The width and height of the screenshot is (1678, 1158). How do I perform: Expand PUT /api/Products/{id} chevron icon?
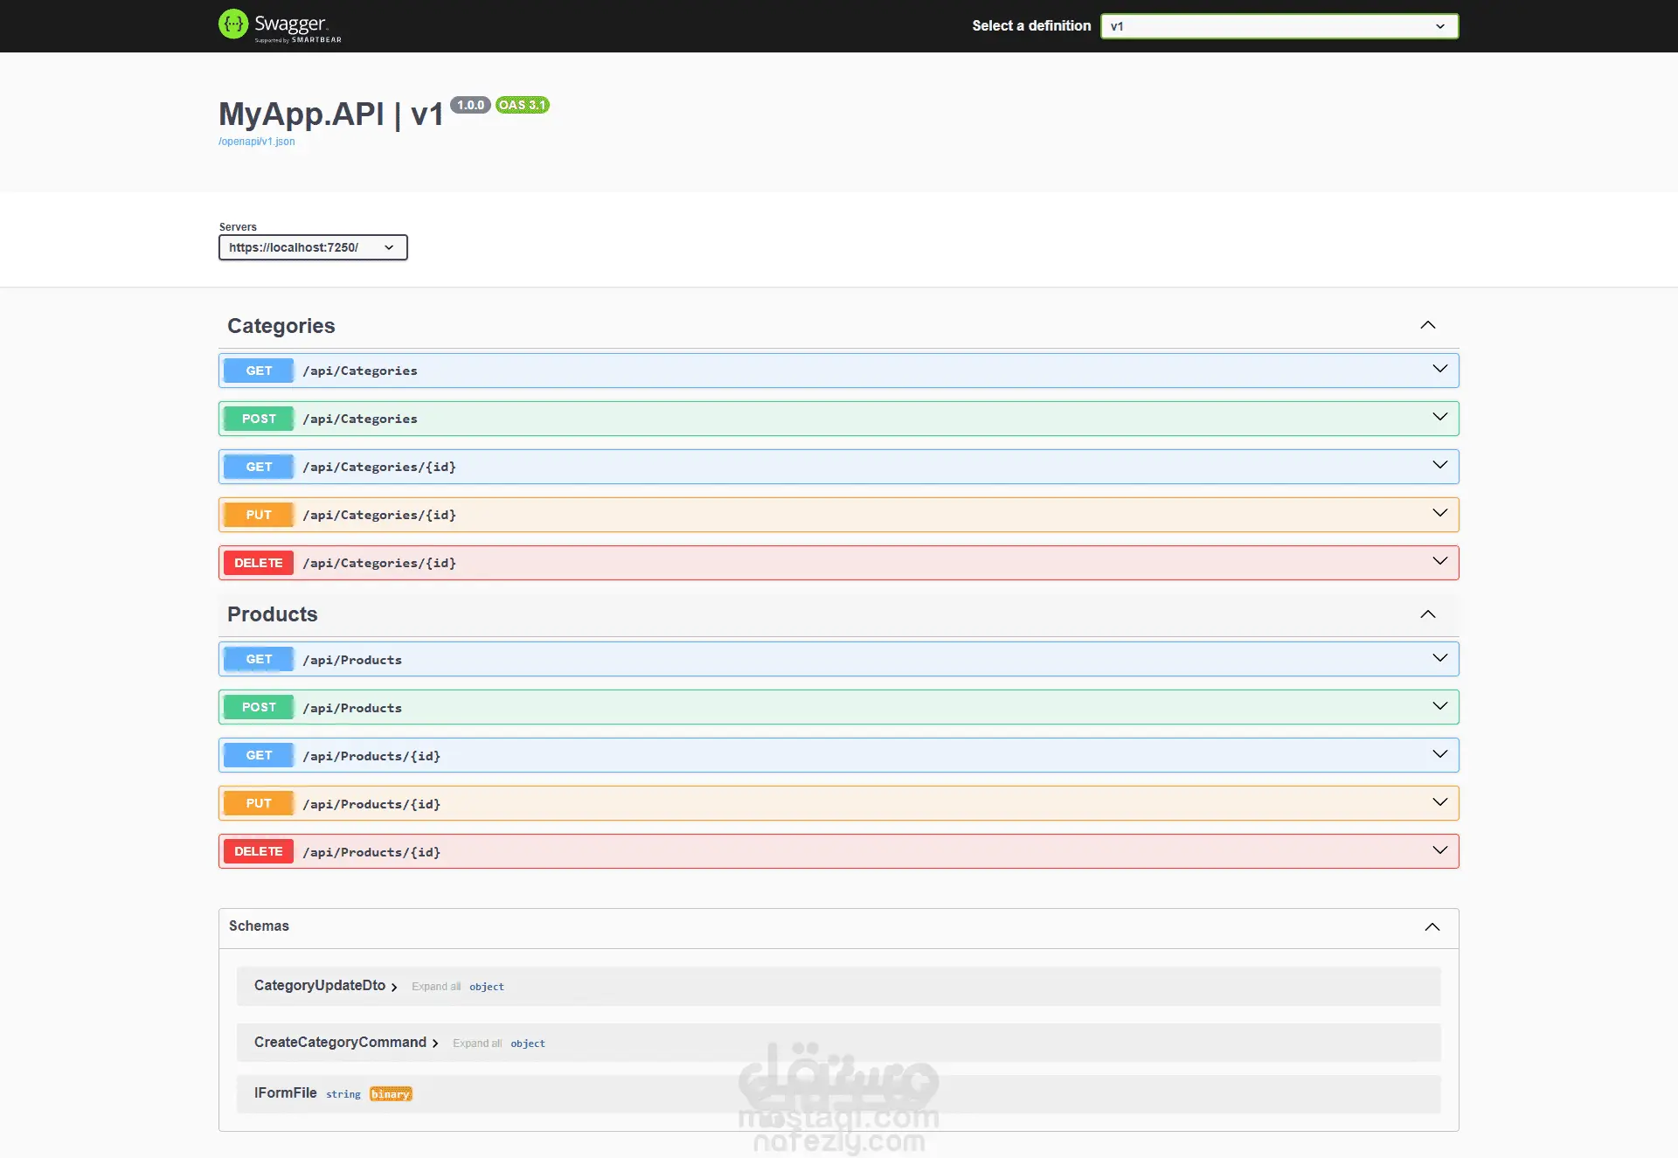pos(1439,802)
